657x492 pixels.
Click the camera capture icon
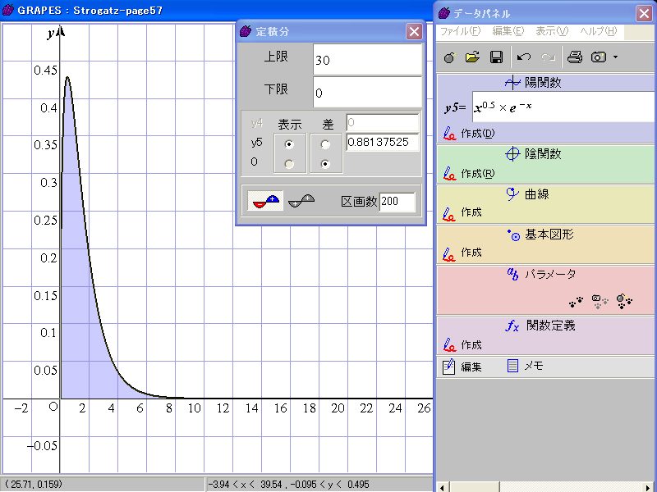point(600,57)
